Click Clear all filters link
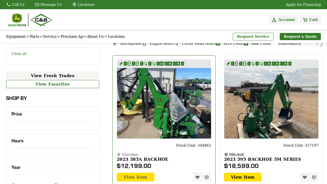 19,54
